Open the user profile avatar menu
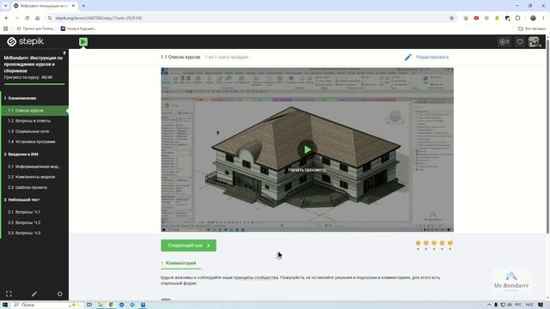550x309 pixels. click(x=534, y=42)
